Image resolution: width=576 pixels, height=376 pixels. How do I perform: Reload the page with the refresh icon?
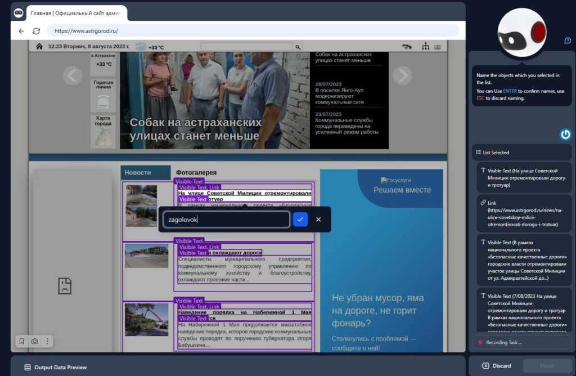coord(36,32)
